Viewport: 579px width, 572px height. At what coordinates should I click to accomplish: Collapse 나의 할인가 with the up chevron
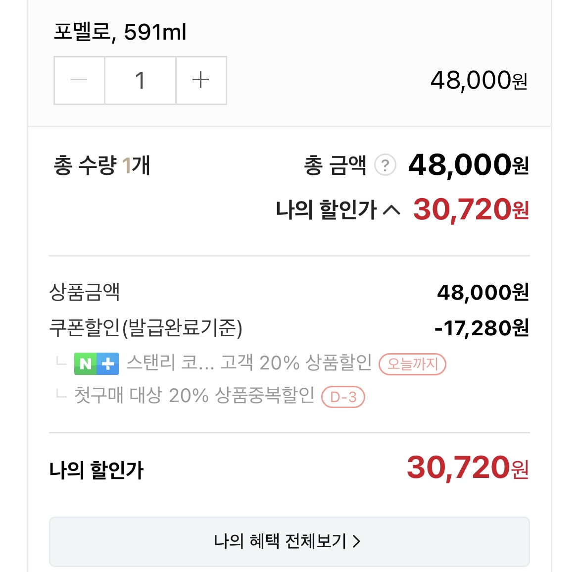(x=391, y=210)
